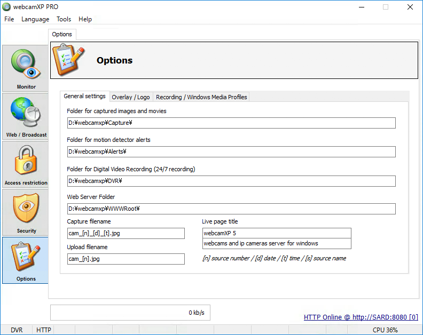Click the 'webcams and ip cameras server' subtitle field

point(277,244)
